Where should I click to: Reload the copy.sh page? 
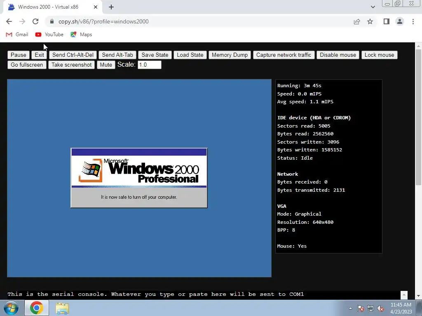pyautogui.click(x=35, y=21)
